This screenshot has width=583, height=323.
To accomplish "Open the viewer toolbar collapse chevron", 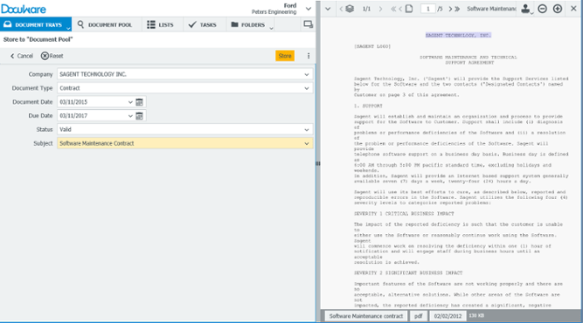I will (x=328, y=9).
